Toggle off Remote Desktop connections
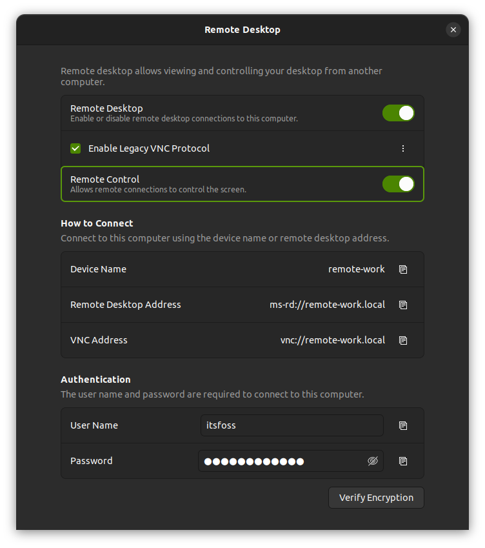 click(x=399, y=112)
